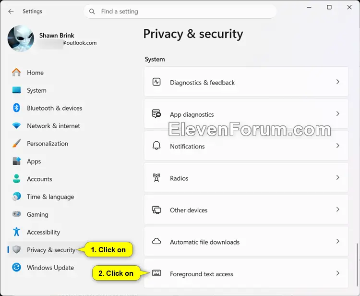Click the Accounts person icon

point(16,179)
